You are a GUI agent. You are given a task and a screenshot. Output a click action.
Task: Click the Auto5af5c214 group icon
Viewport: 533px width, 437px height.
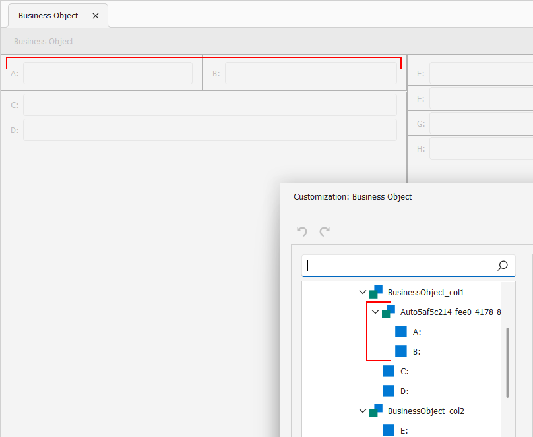tap(389, 312)
